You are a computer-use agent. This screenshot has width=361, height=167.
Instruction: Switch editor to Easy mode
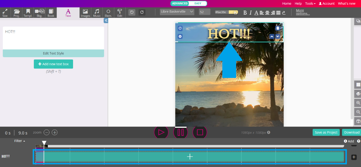[198, 4]
